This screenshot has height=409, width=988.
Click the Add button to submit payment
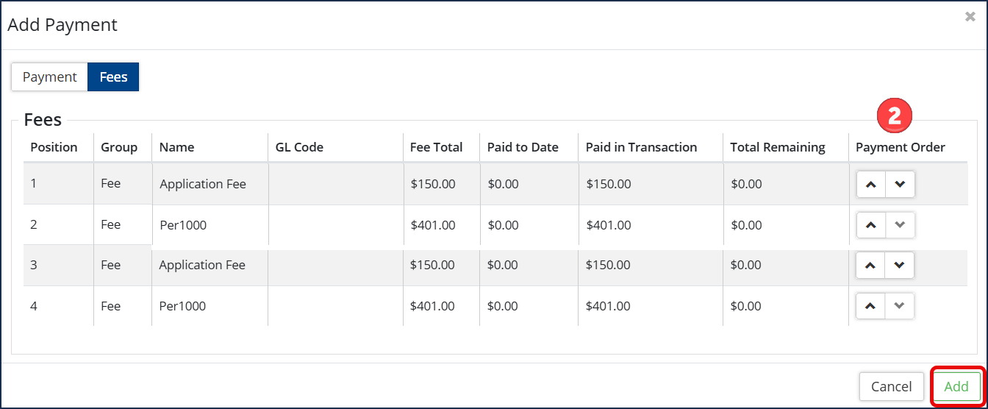tap(956, 386)
